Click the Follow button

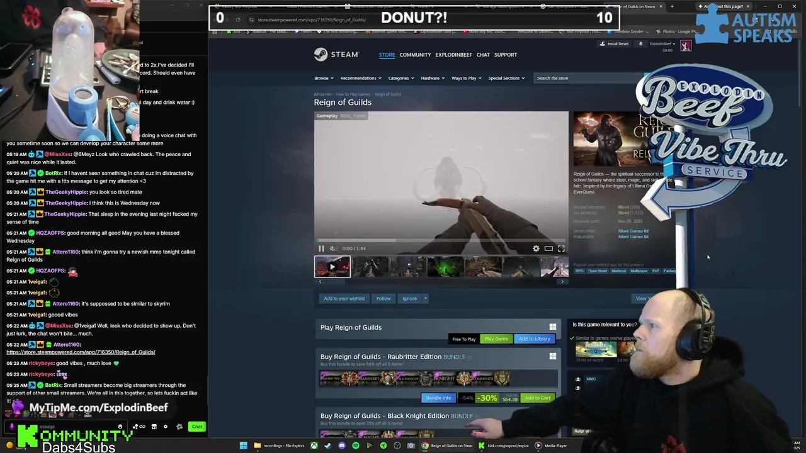(383, 298)
